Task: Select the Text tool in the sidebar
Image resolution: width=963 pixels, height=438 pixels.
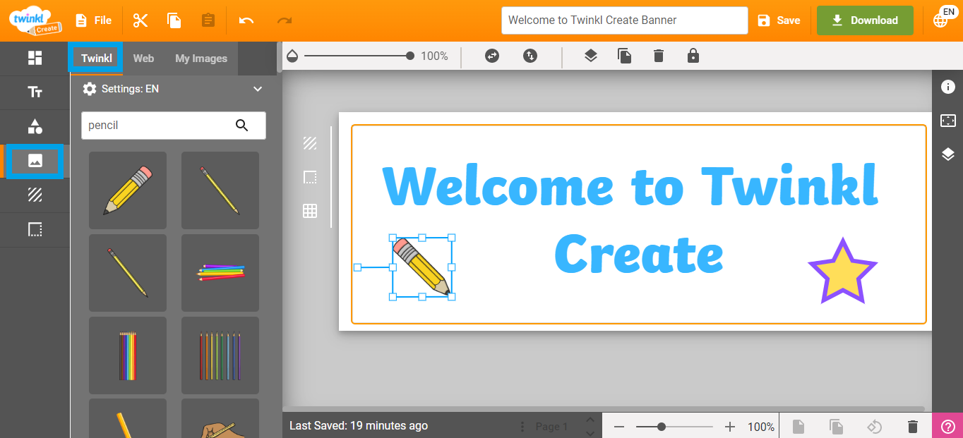Action: pos(34,92)
